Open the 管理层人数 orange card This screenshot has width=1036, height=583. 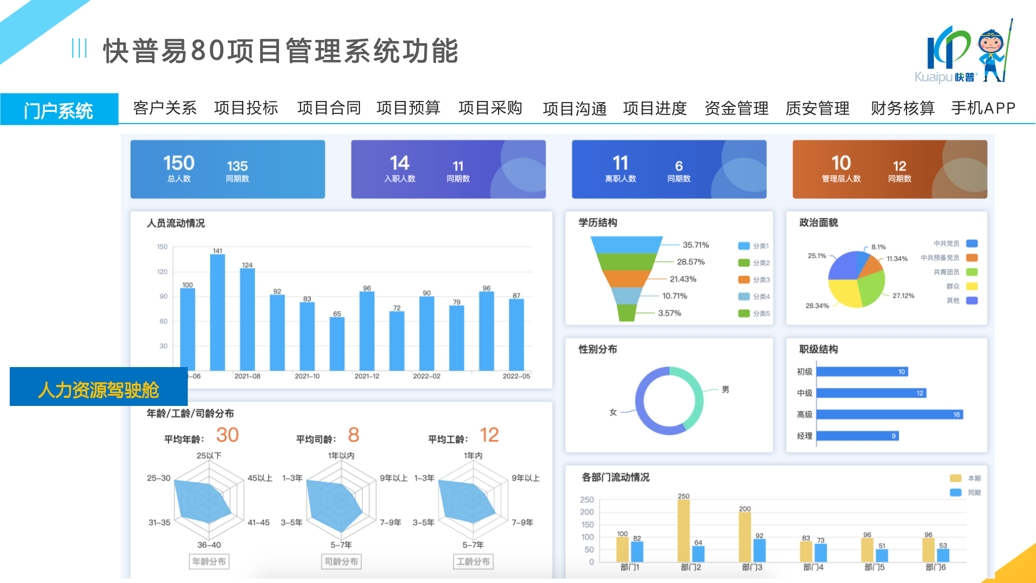click(889, 169)
